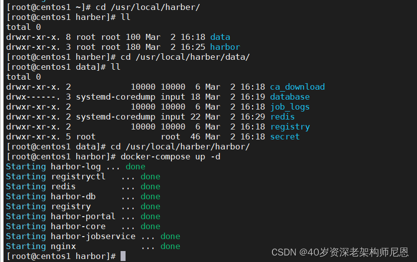Click the first 'cd /usr/local/harber/' command
The height and width of the screenshot is (262, 417).
click(148, 7)
